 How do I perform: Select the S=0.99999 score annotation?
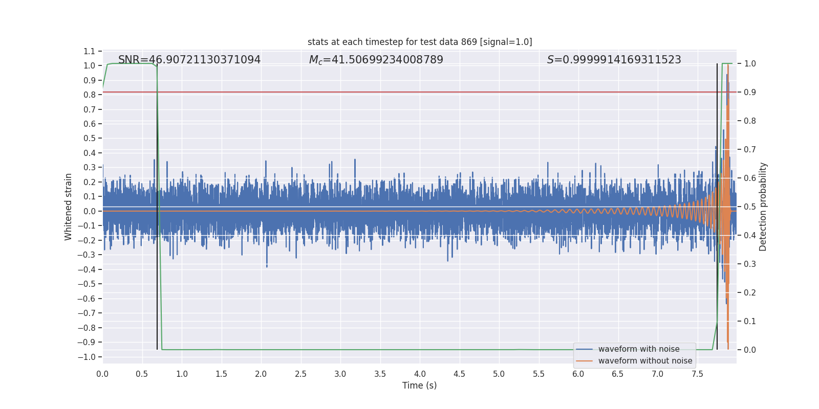click(x=614, y=60)
